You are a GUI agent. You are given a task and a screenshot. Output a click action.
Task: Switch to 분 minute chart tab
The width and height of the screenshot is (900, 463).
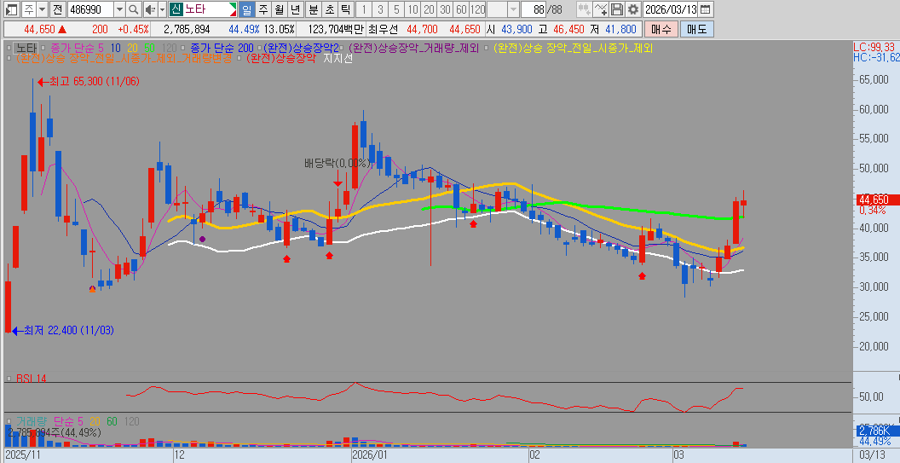point(313,9)
